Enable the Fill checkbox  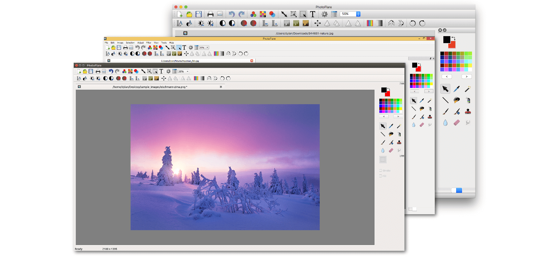tap(381, 176)
